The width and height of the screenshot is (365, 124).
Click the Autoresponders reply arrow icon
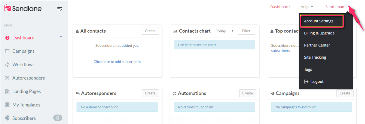point(78,93)
